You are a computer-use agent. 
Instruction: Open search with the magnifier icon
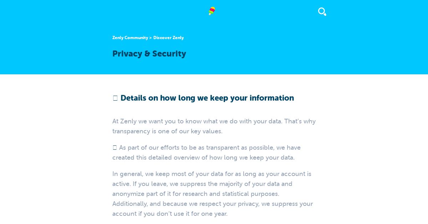[322, 11]
